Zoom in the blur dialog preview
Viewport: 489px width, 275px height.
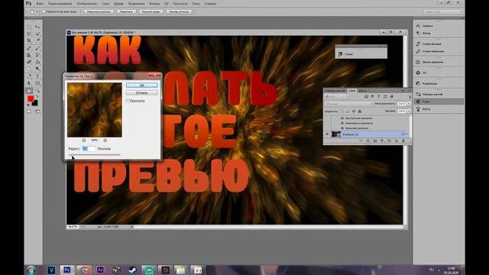(105, 141)
